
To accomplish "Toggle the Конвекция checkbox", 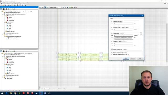I will [112, 34].
